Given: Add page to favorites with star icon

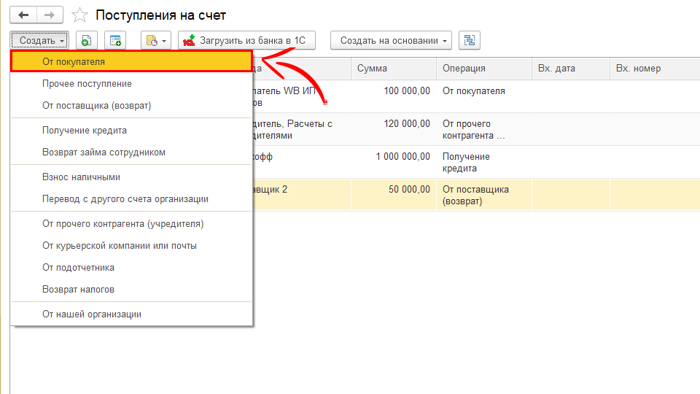Looking at the screenshot, I should (80, 15).
